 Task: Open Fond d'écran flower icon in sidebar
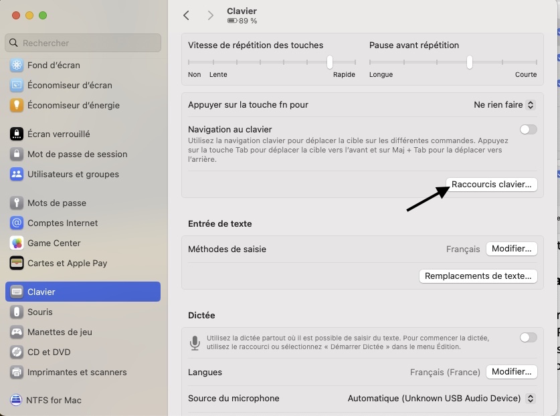[17, 65]
